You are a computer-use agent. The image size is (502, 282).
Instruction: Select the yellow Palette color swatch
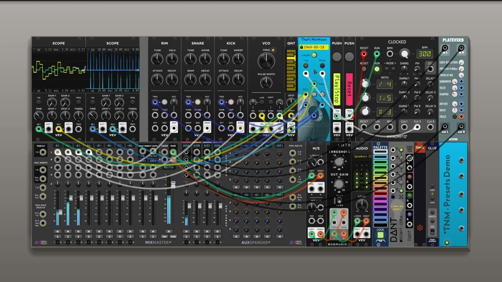tap(380, 177)
